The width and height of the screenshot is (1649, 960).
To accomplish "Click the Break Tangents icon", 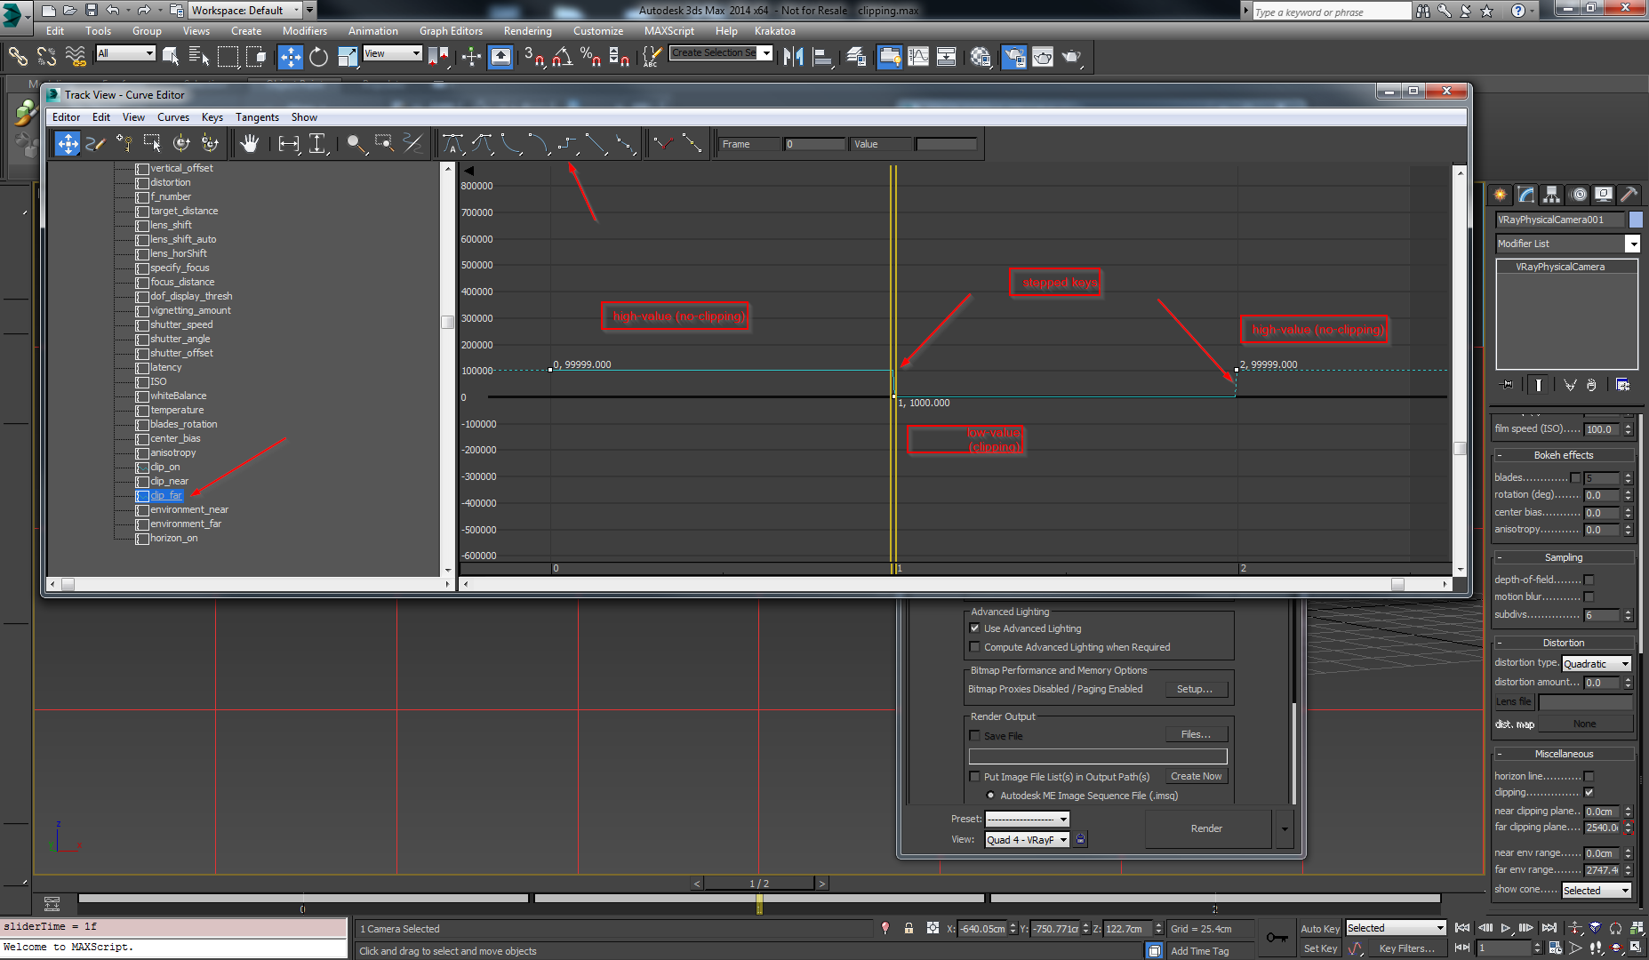I will (664, 143).
